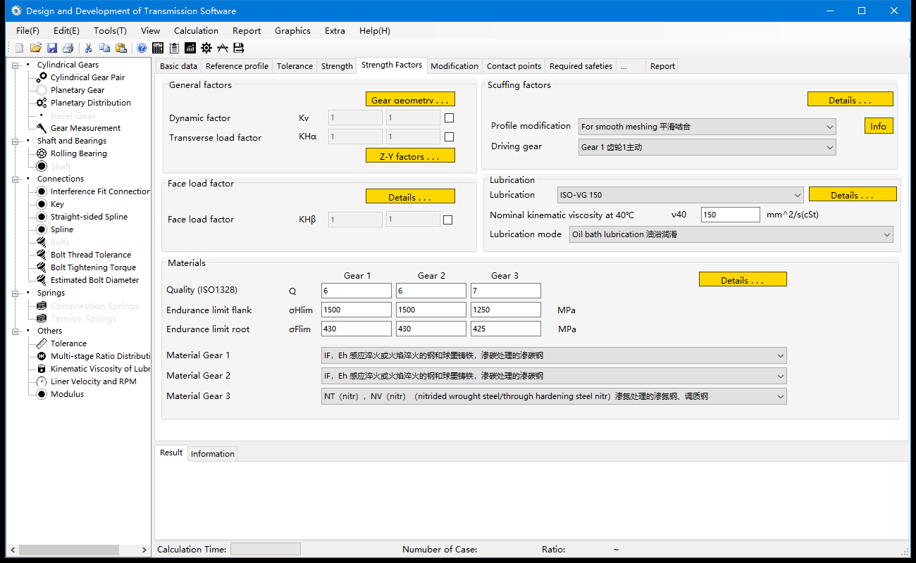Click the Z-Y factors button
The height and width of the screenshot is (563, 916).
410,156
